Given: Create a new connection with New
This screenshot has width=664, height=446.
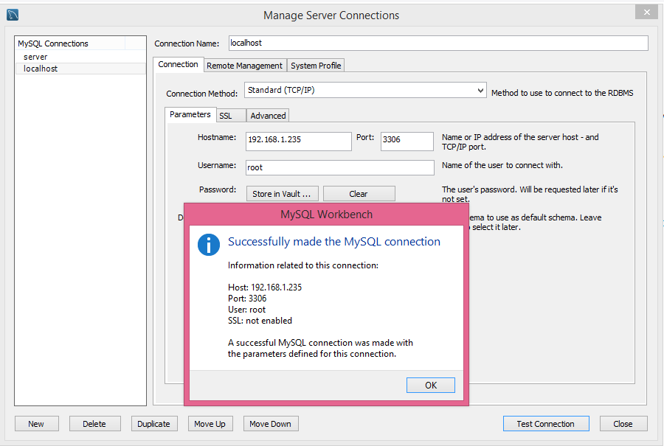Looking at the screenshot, I should 36,423.
